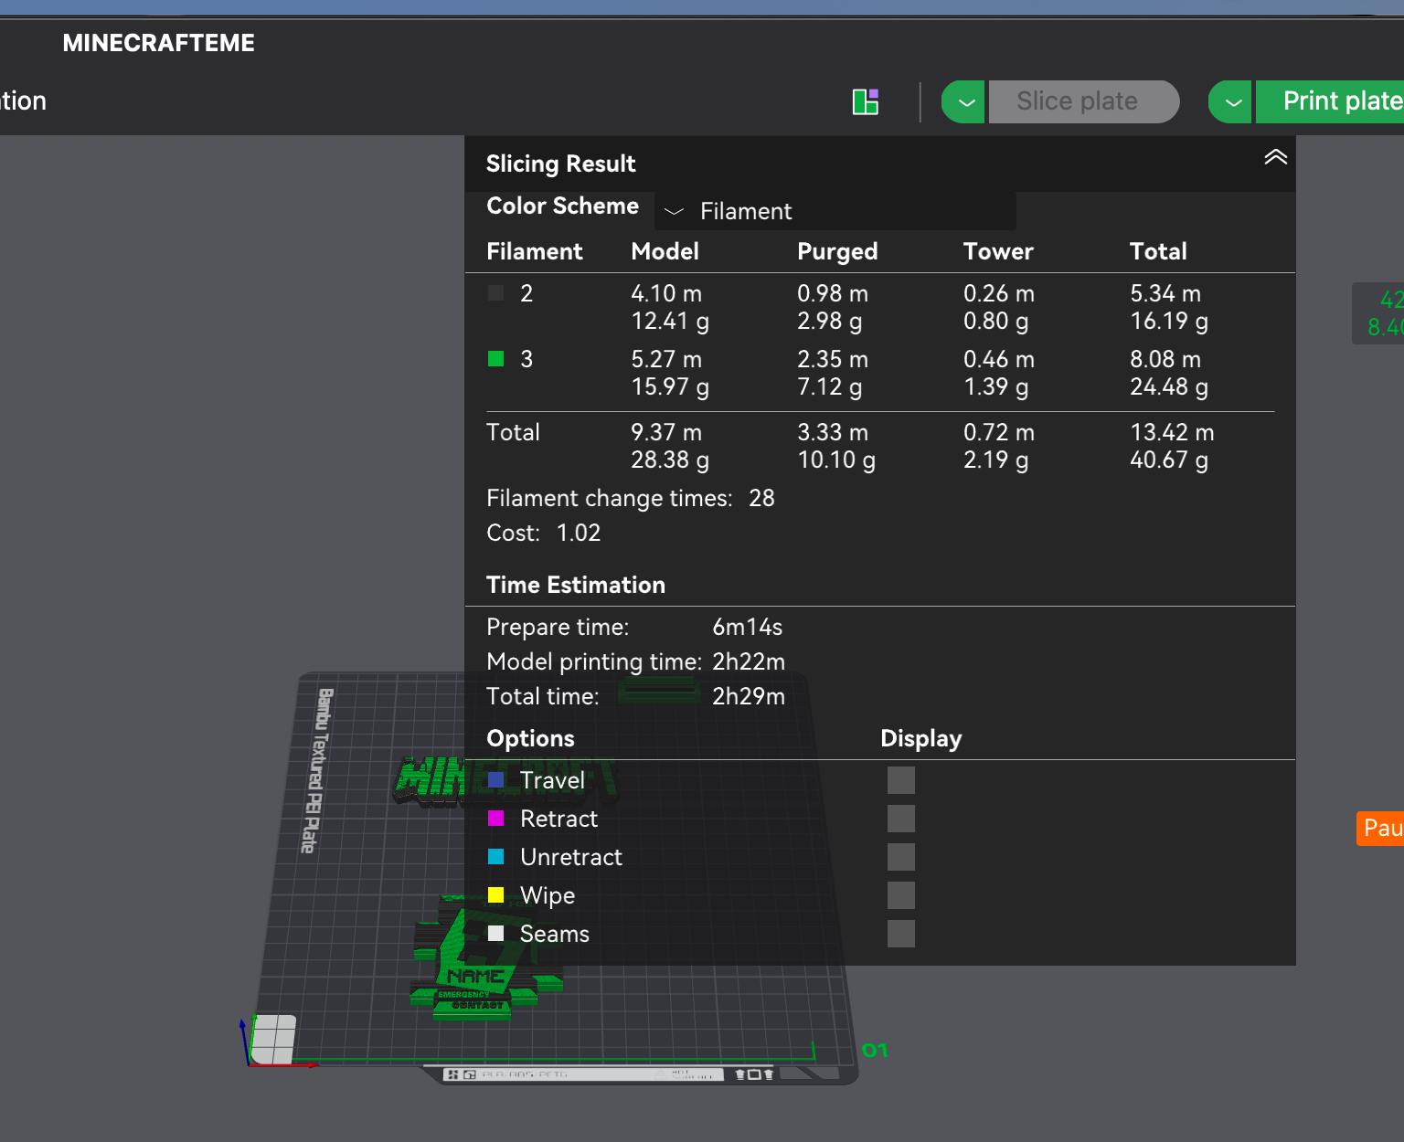
Task: Click the green color swatch for filament 3
Action: pyautogui.click(x=496, y=359)
